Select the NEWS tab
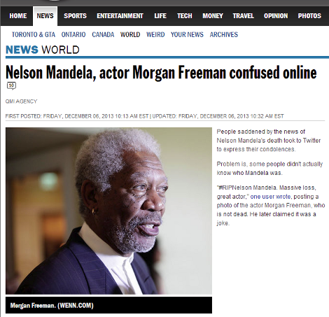This screenshot has height=317, width=329. pos(45,16)
